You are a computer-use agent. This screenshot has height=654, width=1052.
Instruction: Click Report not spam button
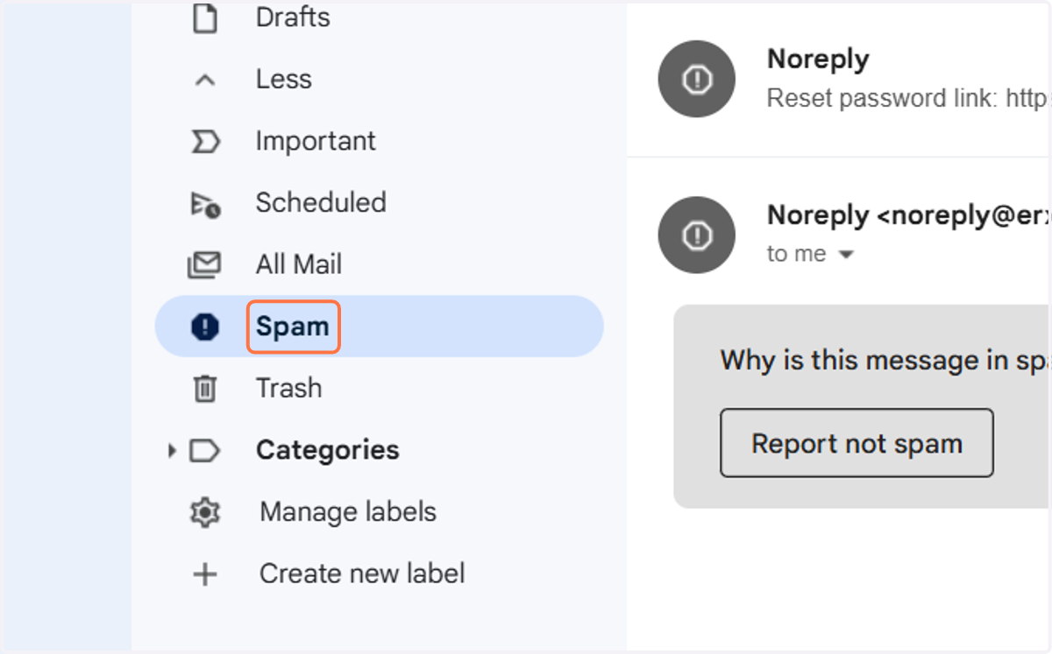click(x=857, y=443)
